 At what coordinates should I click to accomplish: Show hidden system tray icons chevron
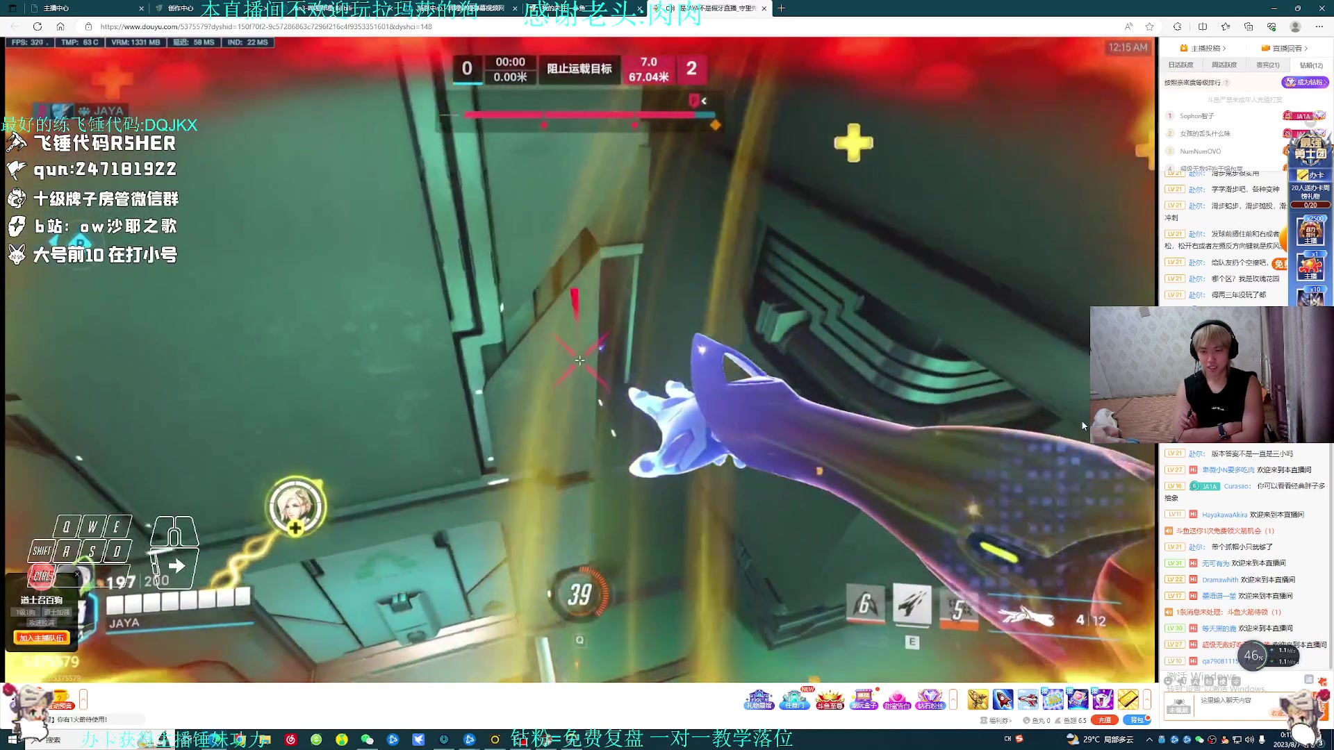1149,740
